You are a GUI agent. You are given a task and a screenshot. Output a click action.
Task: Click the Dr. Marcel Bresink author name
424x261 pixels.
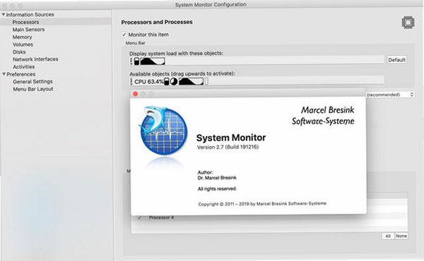[x=217, y=178]
